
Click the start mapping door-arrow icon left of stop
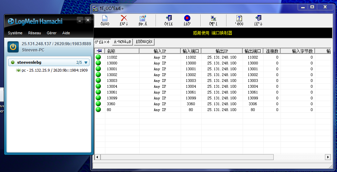tap(169, 18)
